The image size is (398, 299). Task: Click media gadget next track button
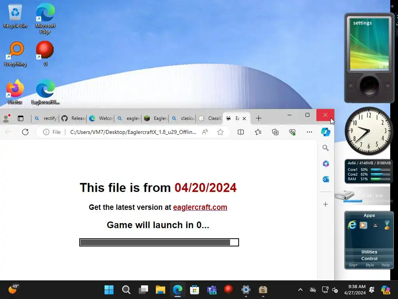(x=388, y=85)
